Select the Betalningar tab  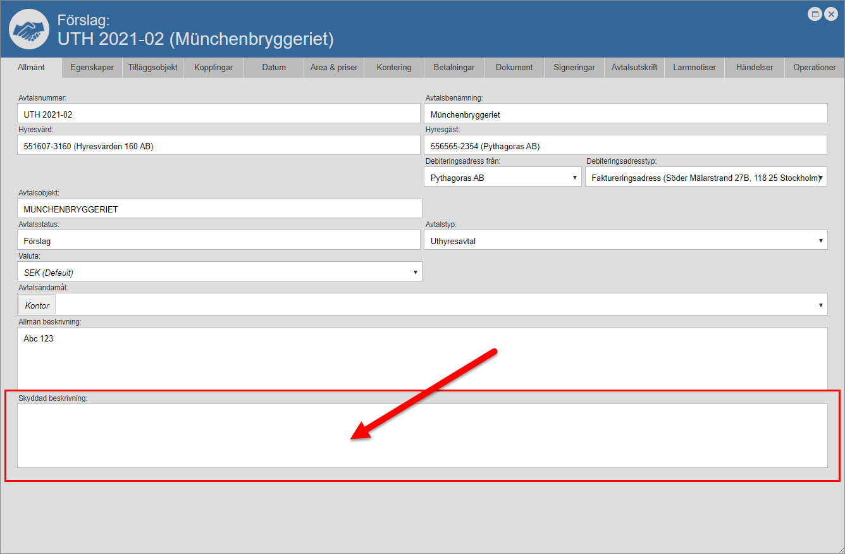[x=454, y=68]
